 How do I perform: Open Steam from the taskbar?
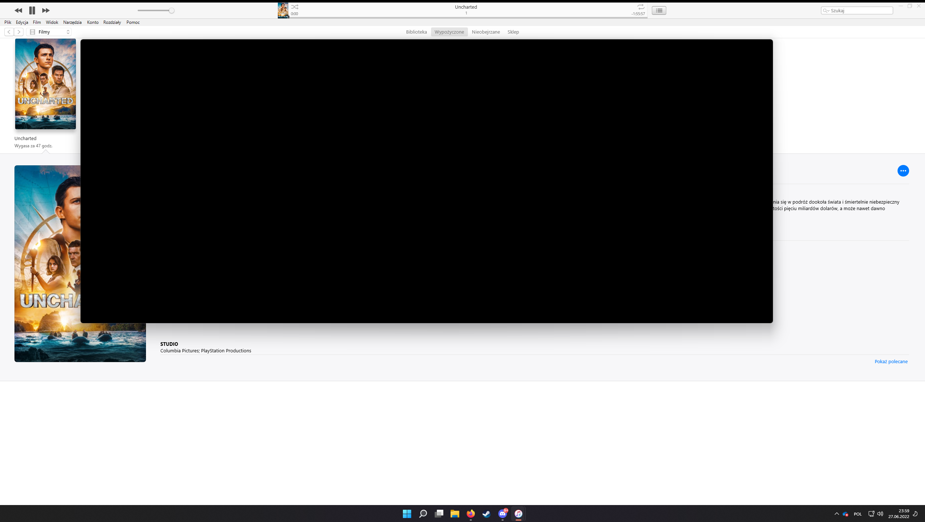486,514
